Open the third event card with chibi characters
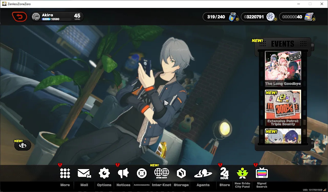Viewport: 328px width, 192px height. 283,136
